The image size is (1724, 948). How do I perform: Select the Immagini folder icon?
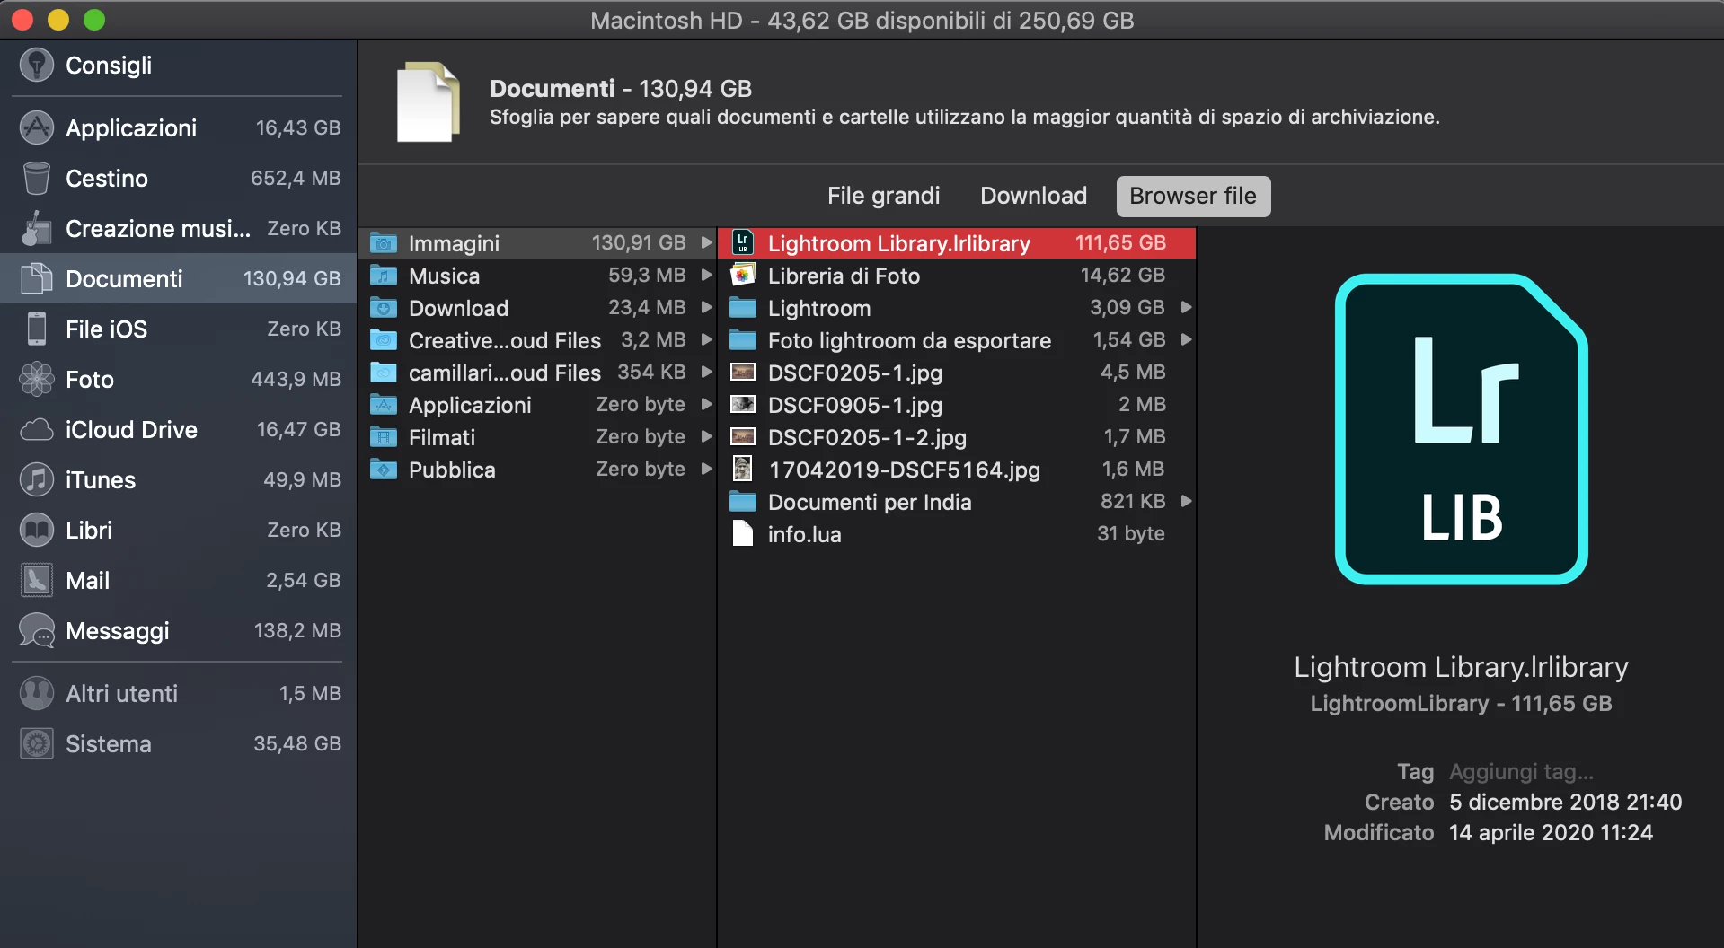384,242
